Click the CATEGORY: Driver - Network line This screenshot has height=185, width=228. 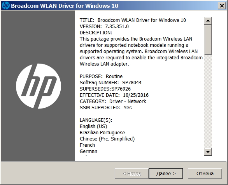tap(113, 101)
